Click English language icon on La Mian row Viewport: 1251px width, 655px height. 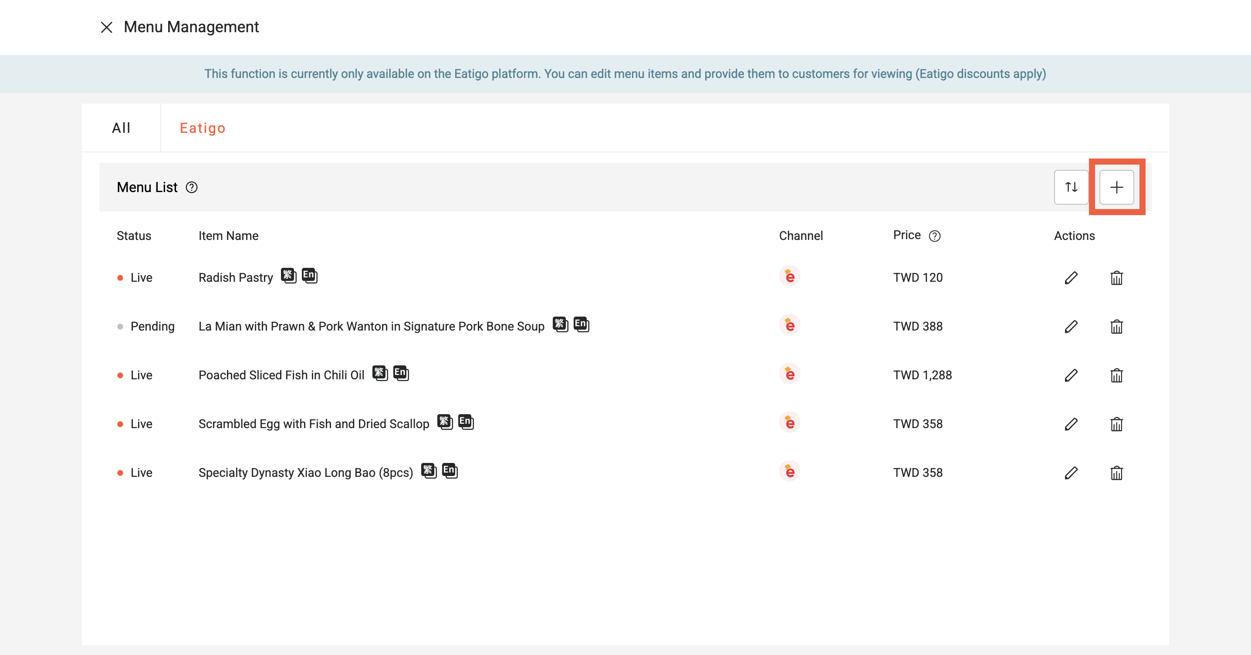(x=582, y=324)
